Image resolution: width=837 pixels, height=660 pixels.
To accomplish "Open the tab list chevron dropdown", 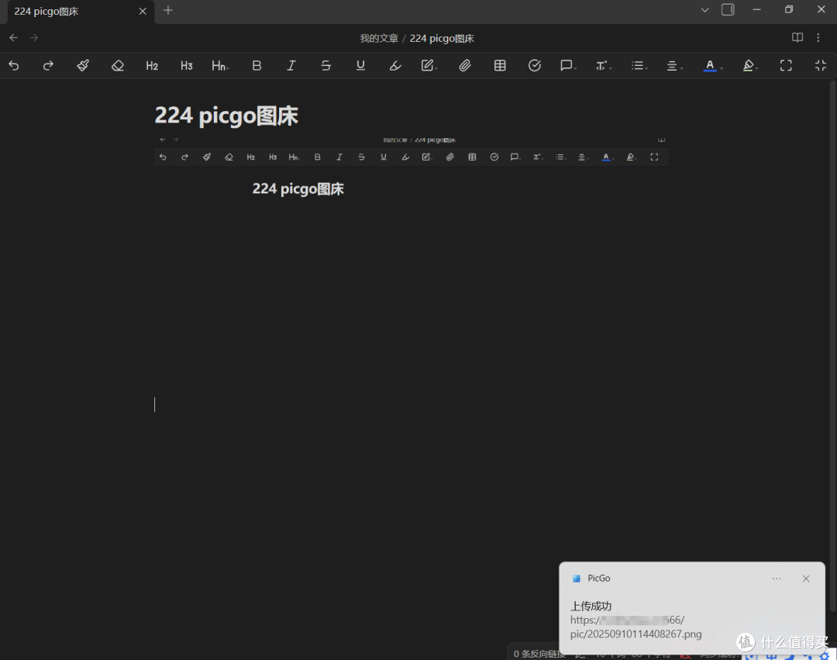I will click(705, 10).
